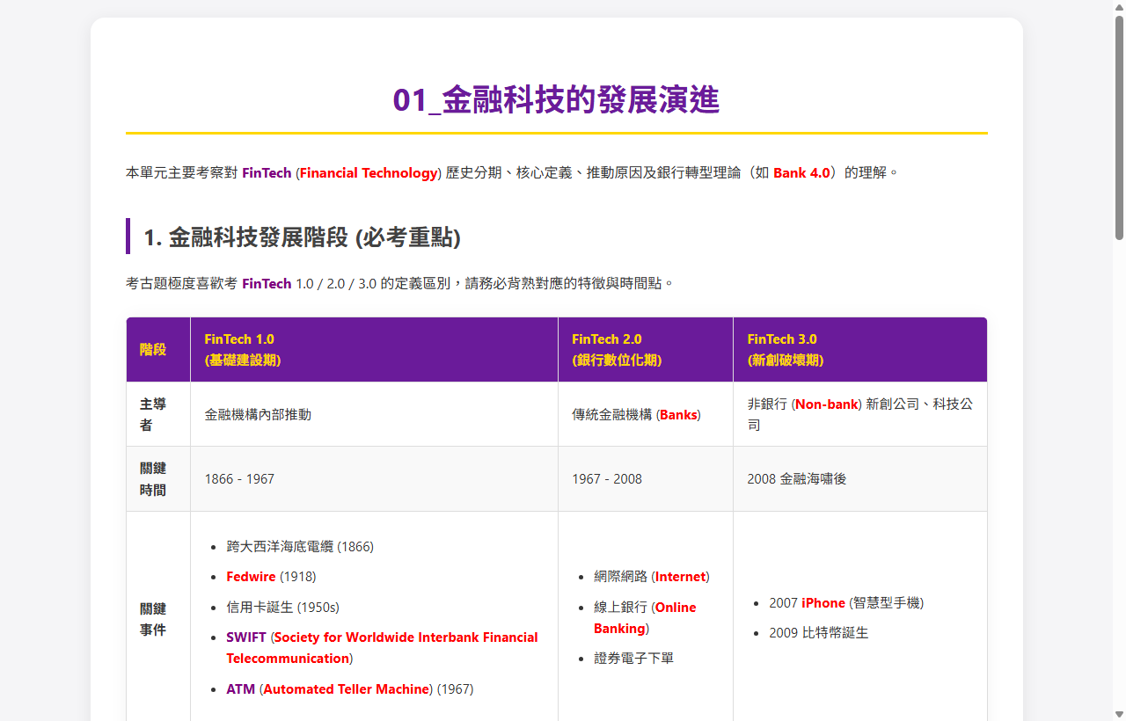Click the ATM (Automated Teller Machine) item
1126x721 pixels.
click(349, 689)
